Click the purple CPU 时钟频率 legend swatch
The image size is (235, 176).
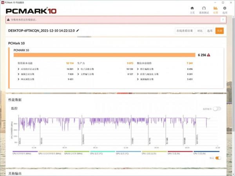25,151
